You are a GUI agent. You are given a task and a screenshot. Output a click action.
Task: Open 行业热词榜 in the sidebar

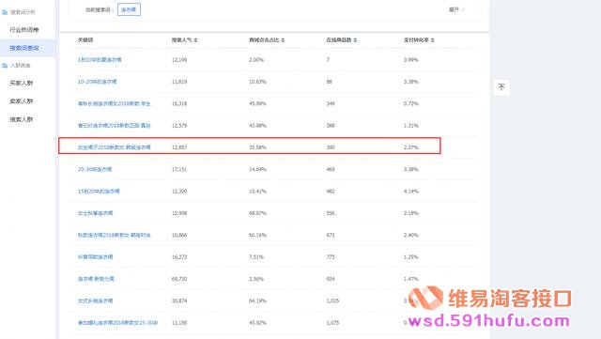(x=24, y=30)
